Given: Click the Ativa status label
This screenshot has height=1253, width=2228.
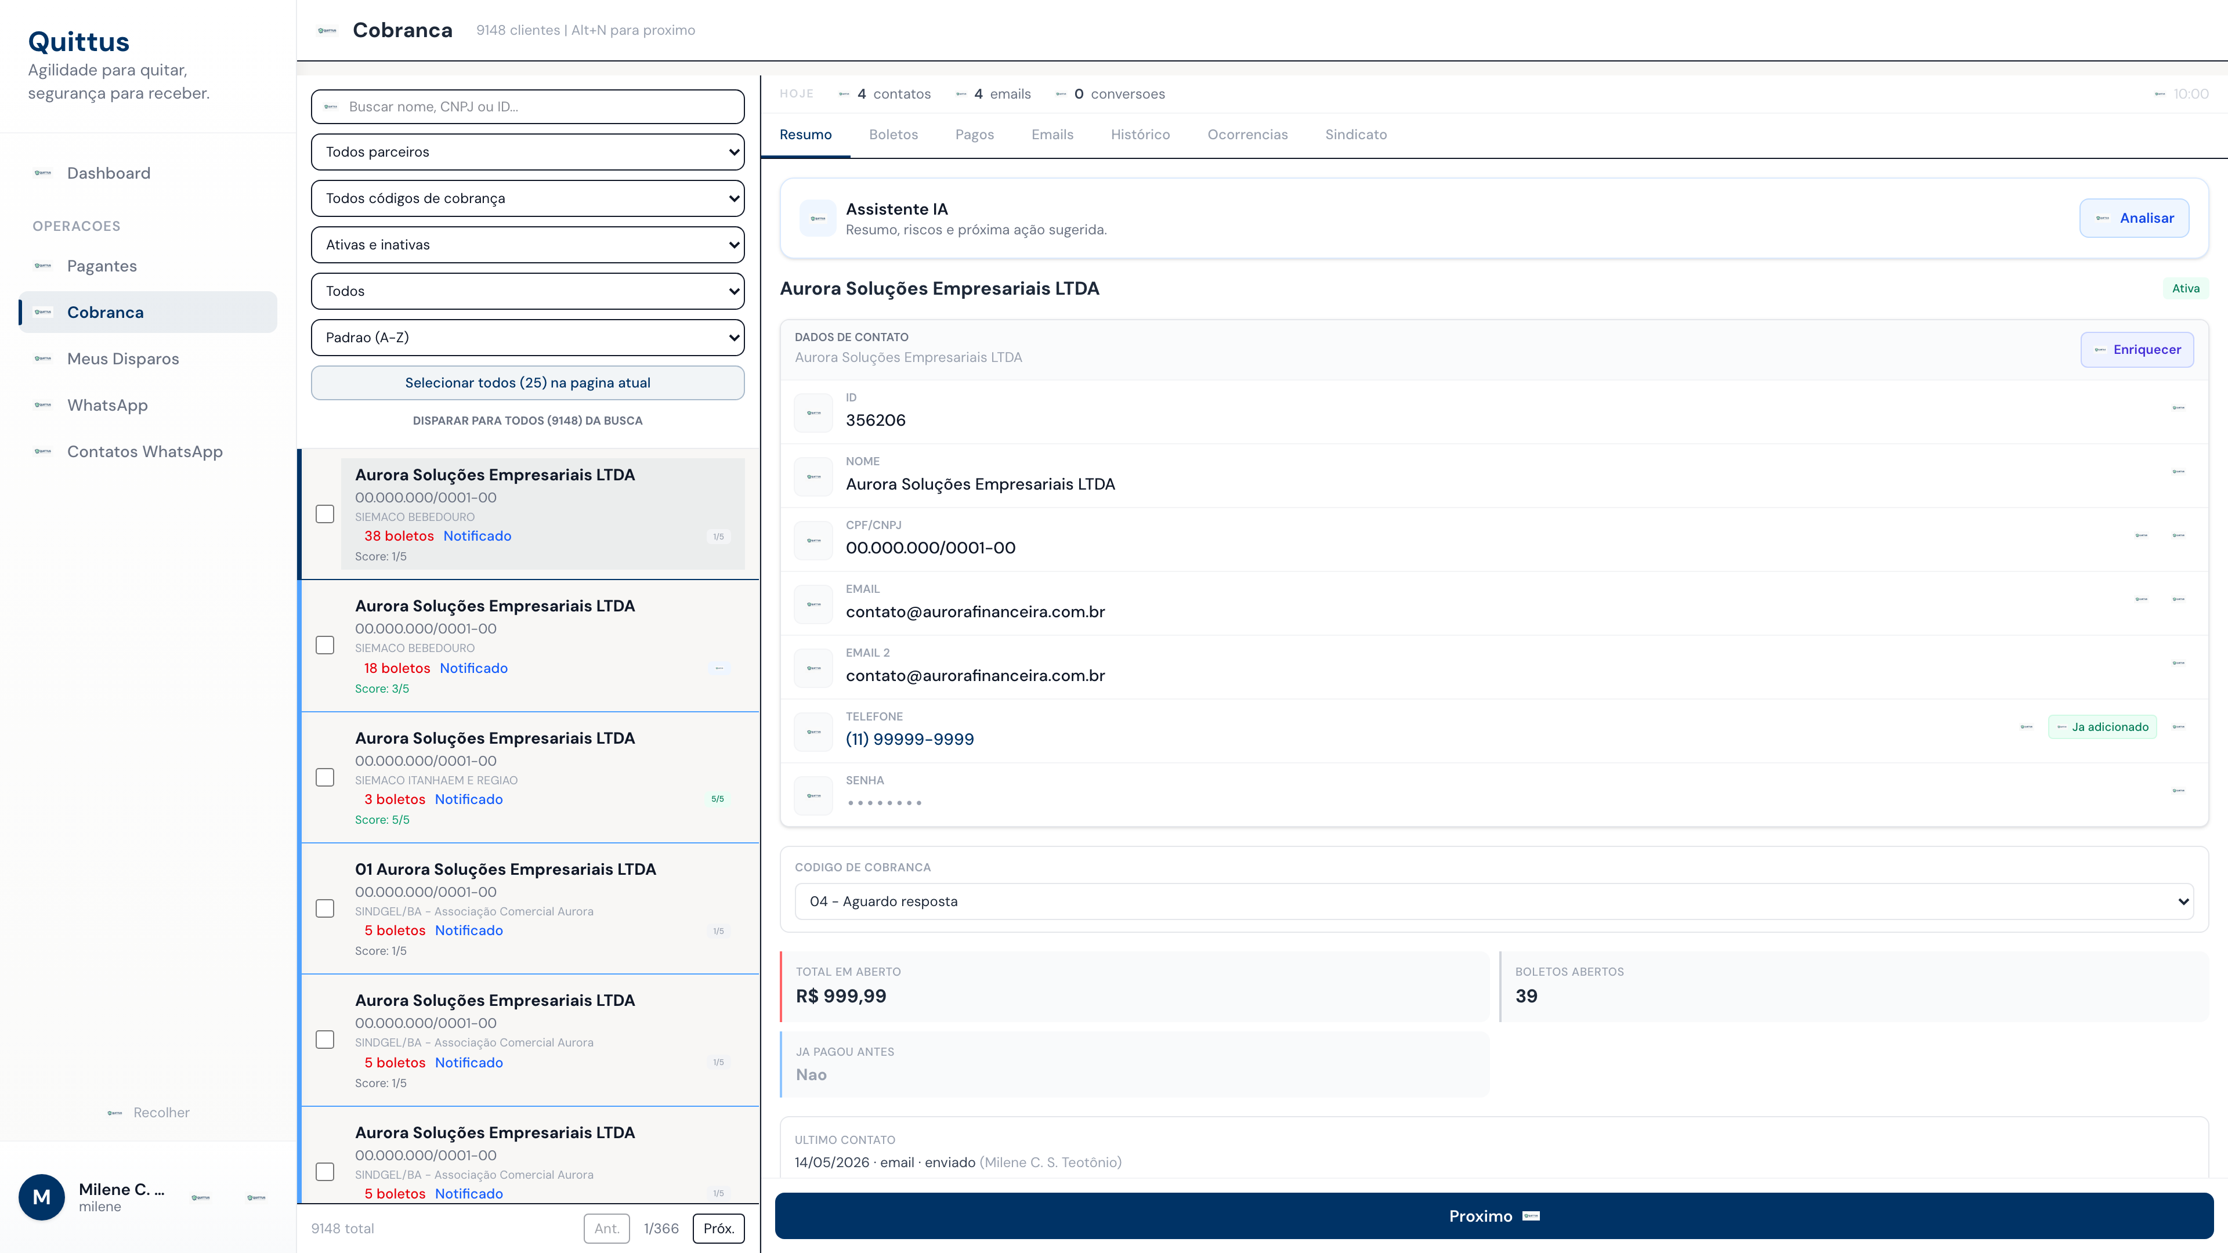Looking at the screenshot, I should [2186, 289].
